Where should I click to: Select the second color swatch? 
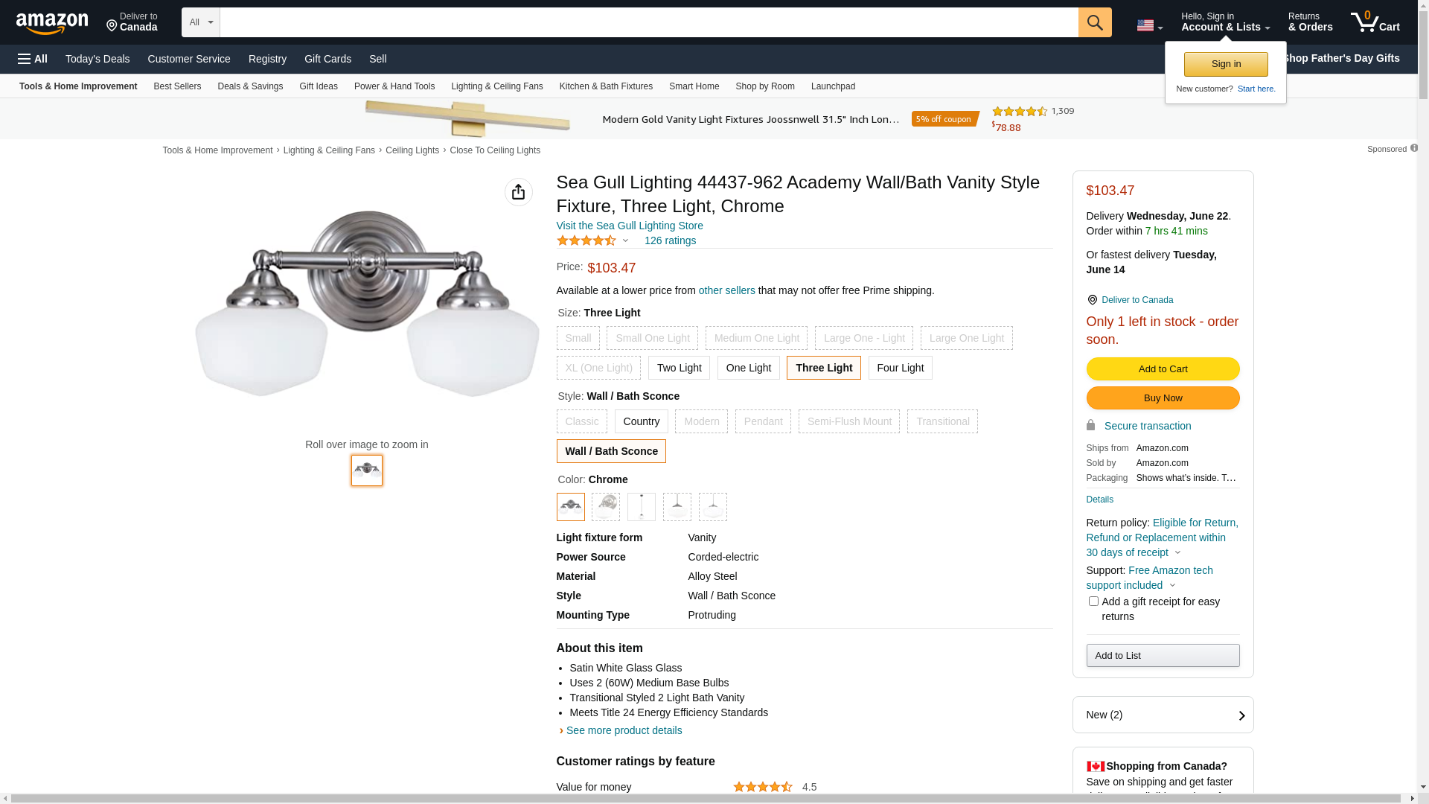click(x=606, y=507)
